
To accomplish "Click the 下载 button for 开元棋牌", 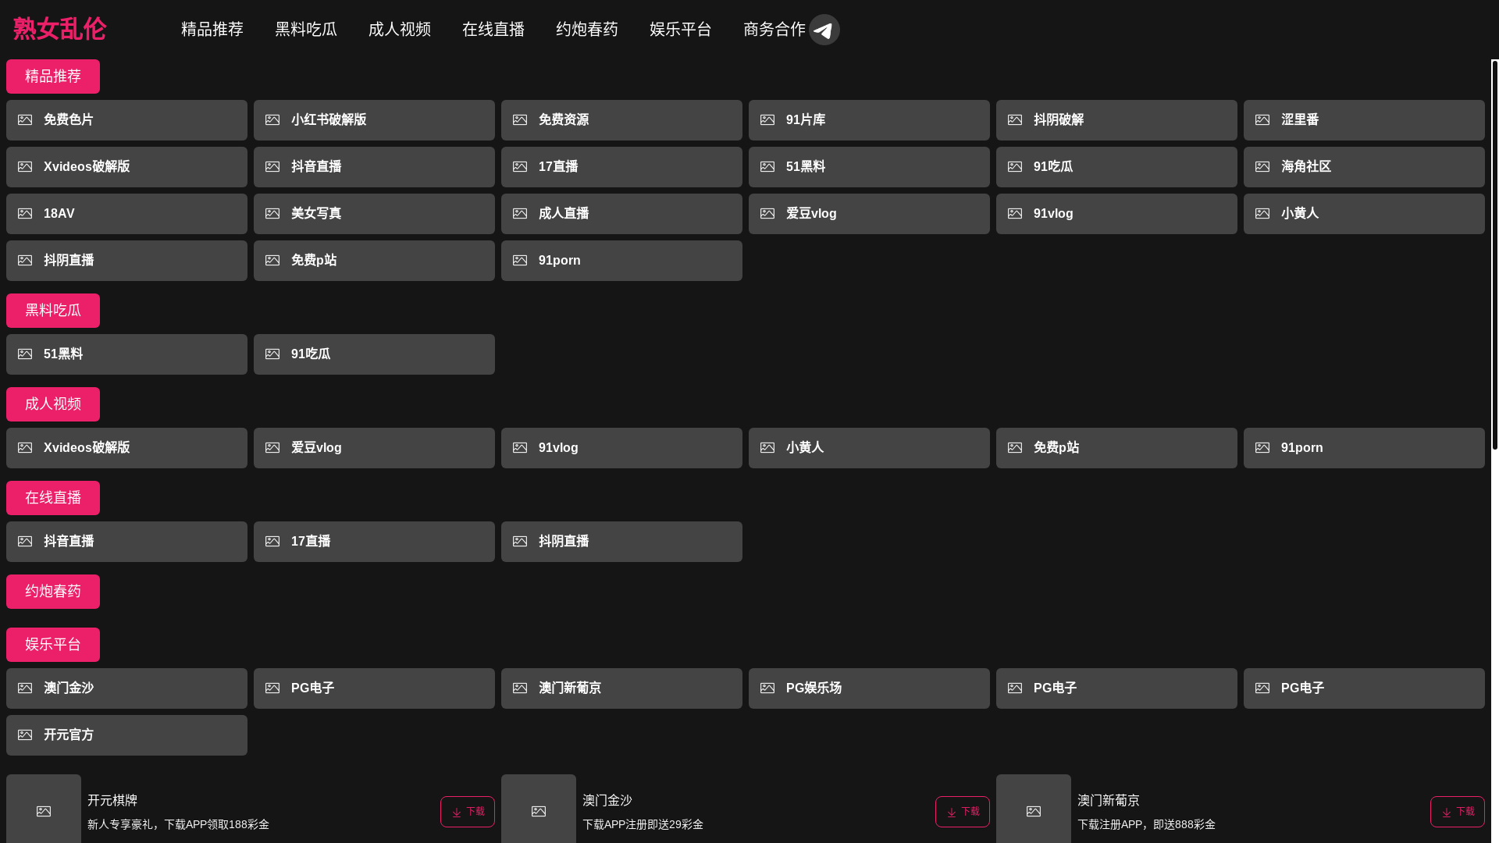I will (468, 812).
